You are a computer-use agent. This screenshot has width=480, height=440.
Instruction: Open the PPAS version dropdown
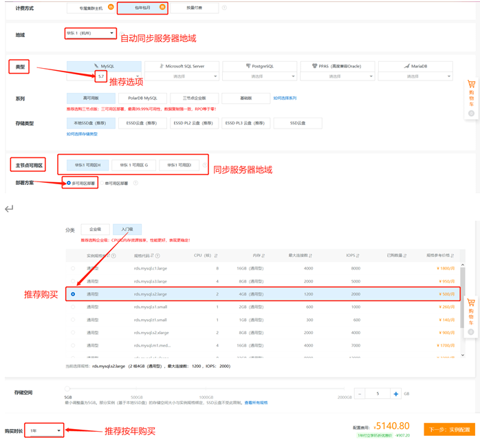[x=338, y=76]
